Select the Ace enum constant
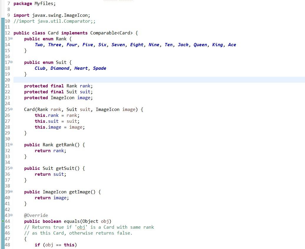305x249 pixels. tap(232, 44)
